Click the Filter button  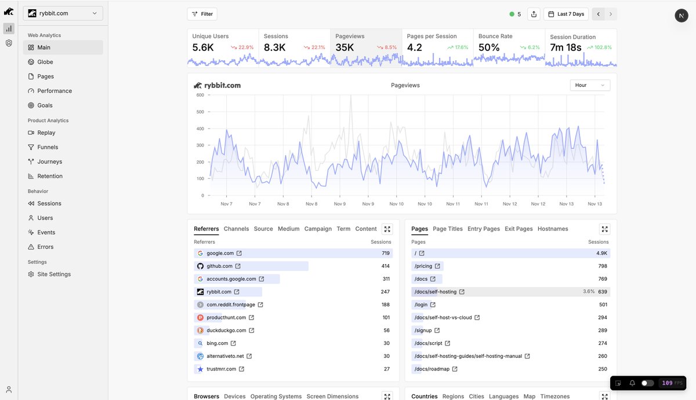coord(202,14)
